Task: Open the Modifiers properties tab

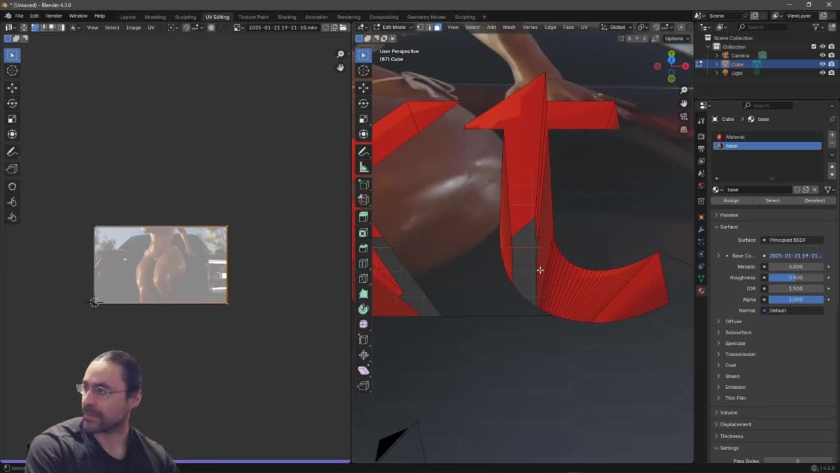Action: tap(701, 229)
